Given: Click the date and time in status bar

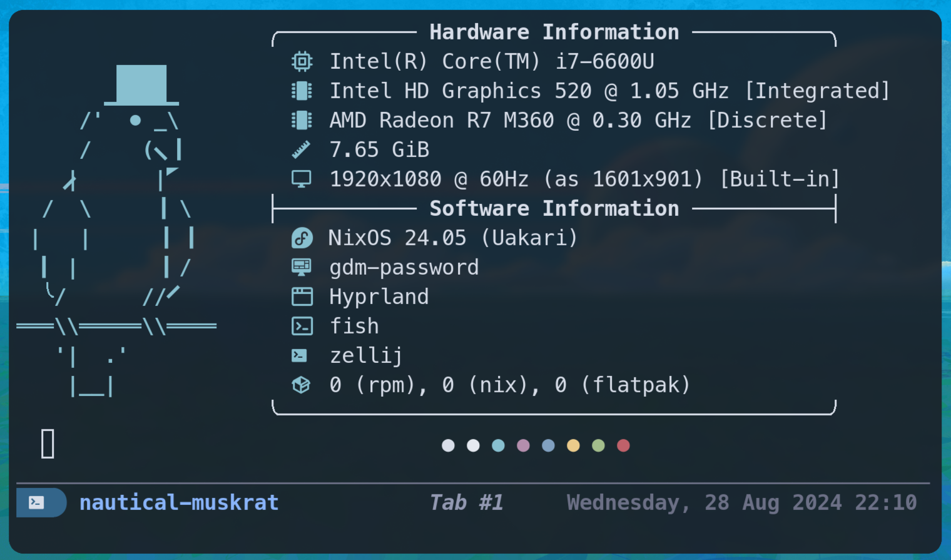Looking at the screenshot, I should (x=741, y=502).
